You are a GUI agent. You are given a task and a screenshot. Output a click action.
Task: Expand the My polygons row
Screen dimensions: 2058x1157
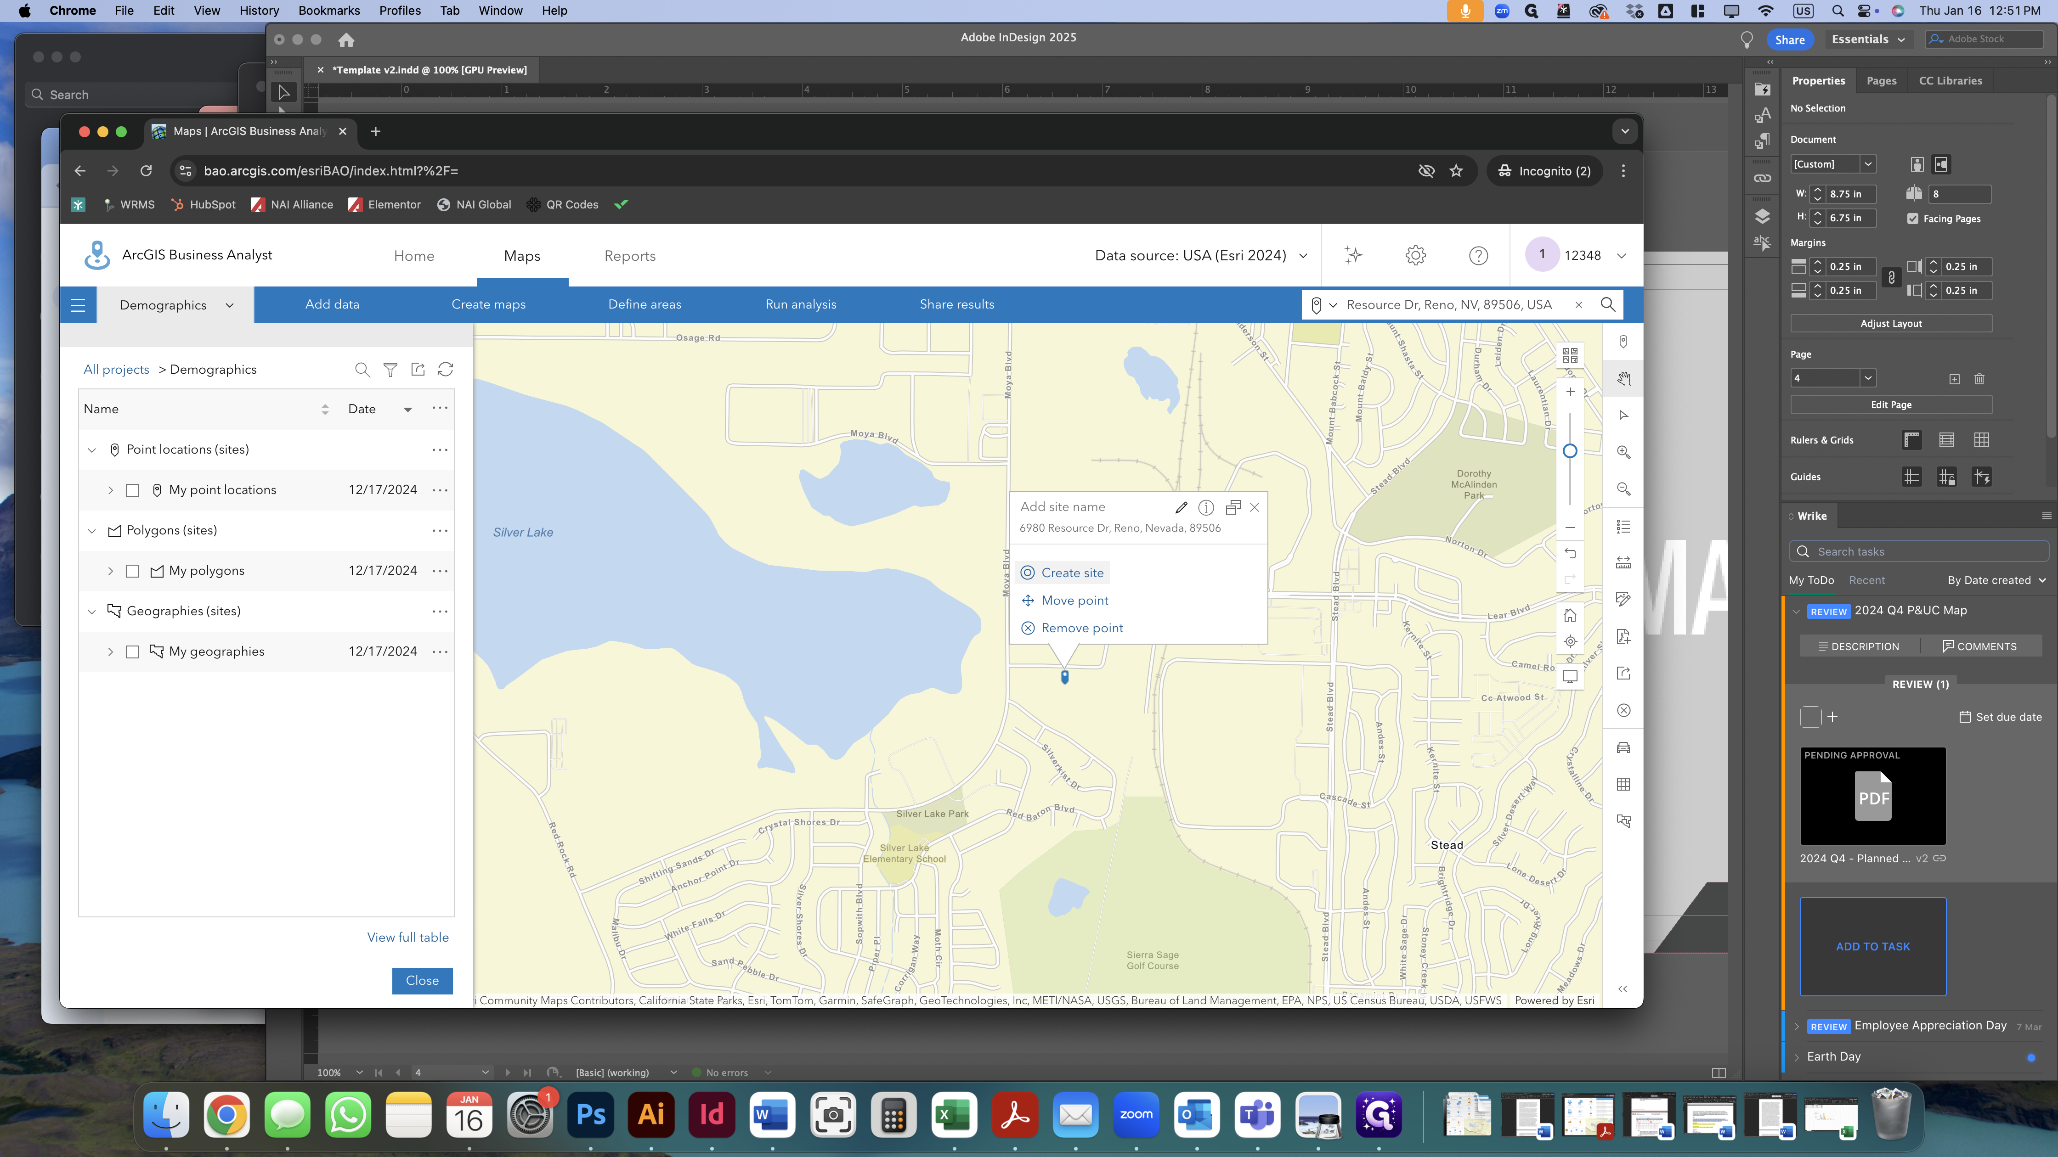point(110,571)
